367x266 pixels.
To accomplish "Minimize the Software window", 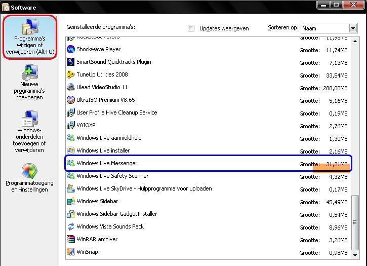I will 323,5.
